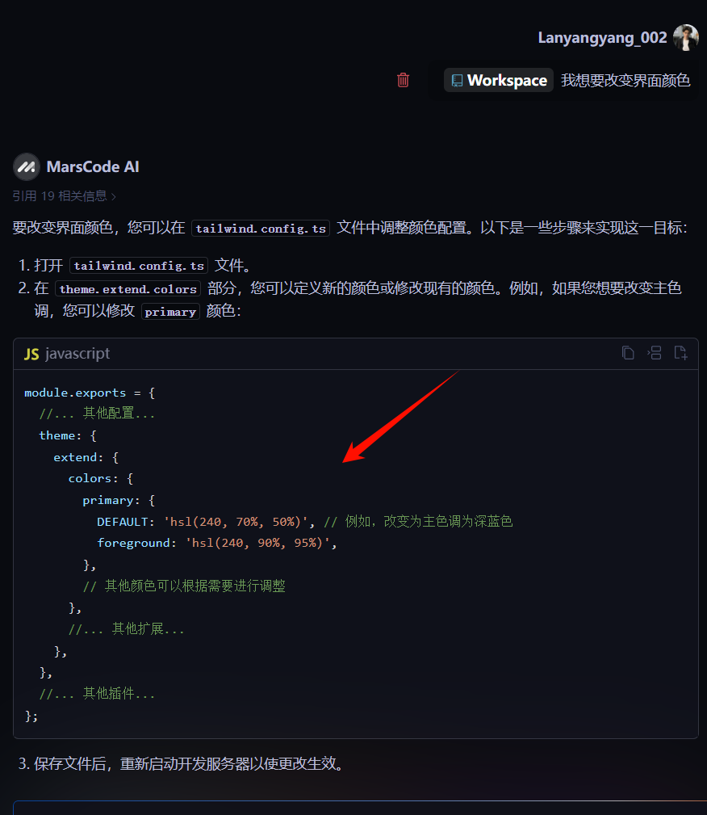
Task: Click username Lanyangyang_002
Action: 603,37
